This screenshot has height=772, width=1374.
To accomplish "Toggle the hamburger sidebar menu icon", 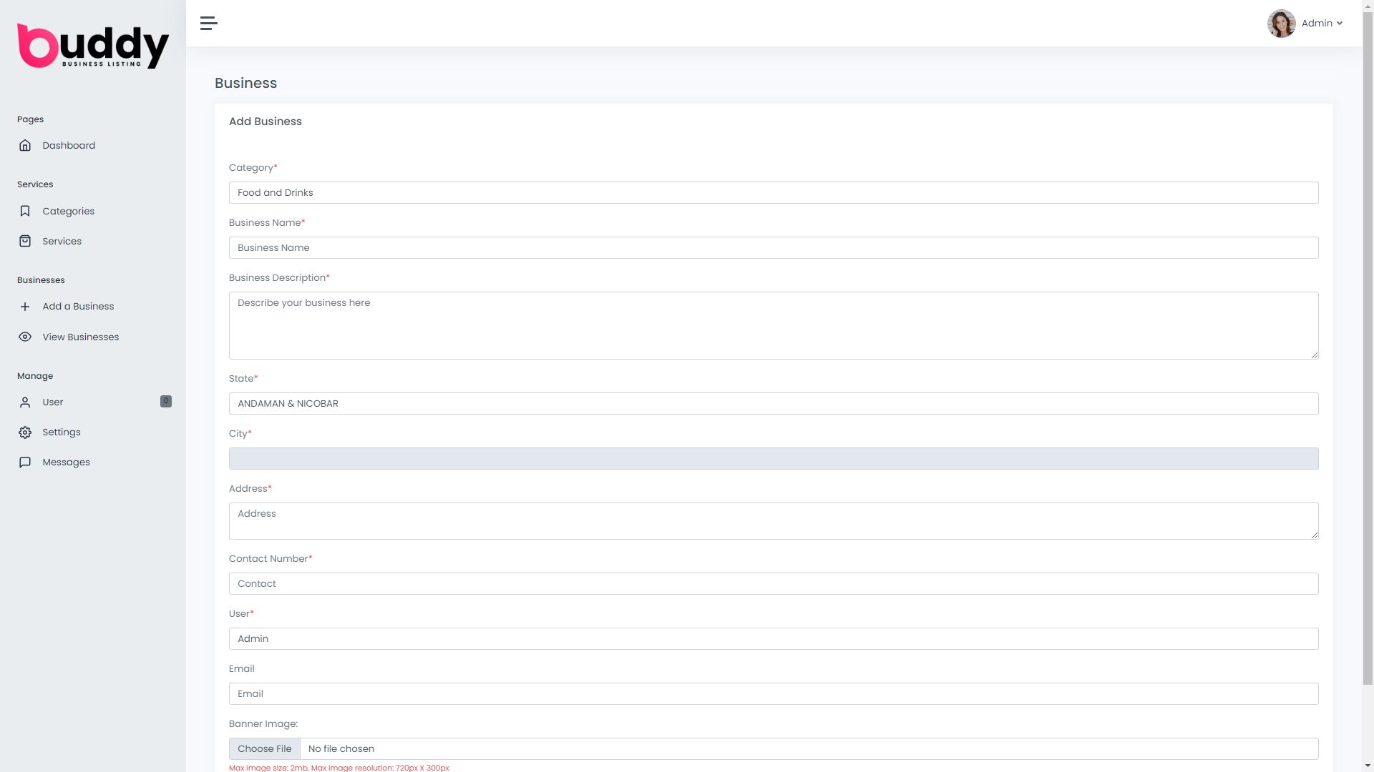I will tap(208, 24).
